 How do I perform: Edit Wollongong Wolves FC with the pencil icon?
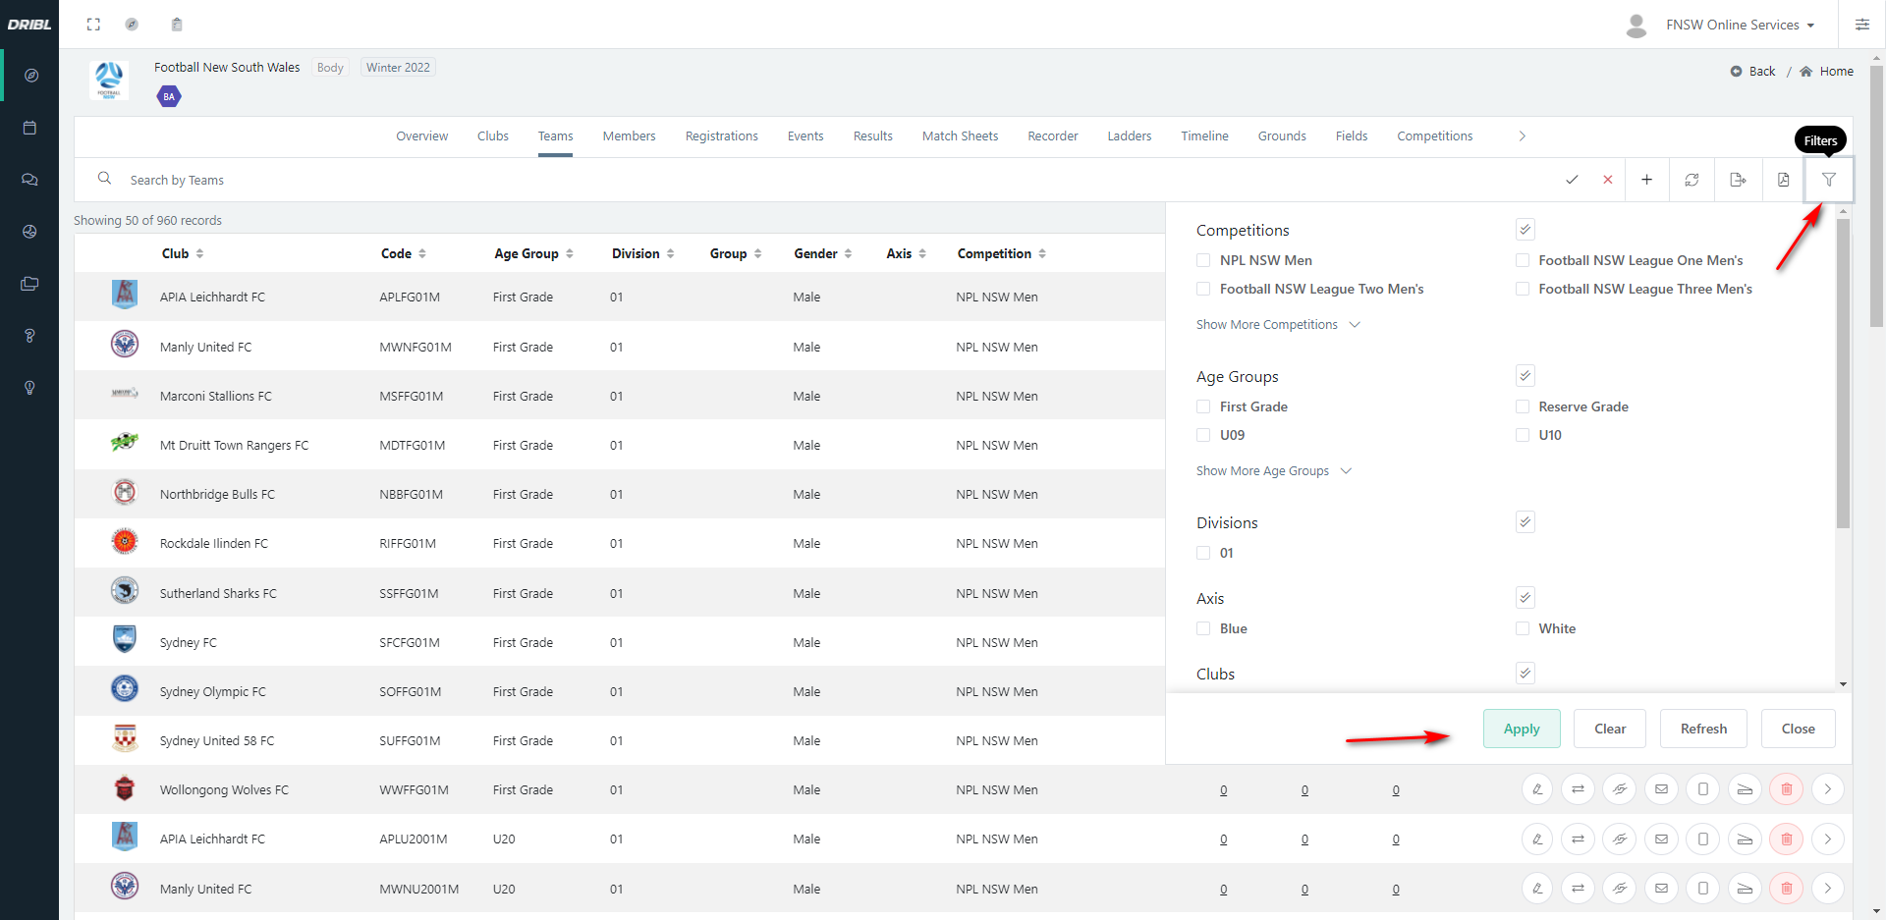pos(1537,788)
